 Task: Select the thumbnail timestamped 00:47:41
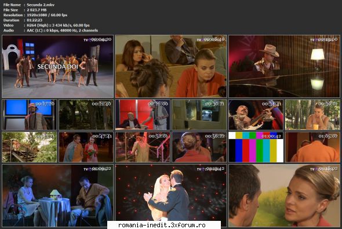click(86, 147)
